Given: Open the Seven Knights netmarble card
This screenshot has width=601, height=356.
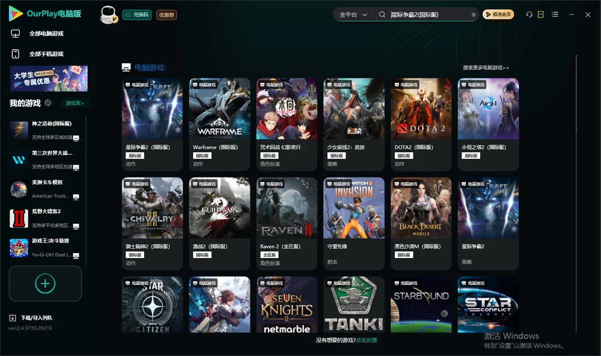Looking at the screenshot, I should tap(287, 305).
